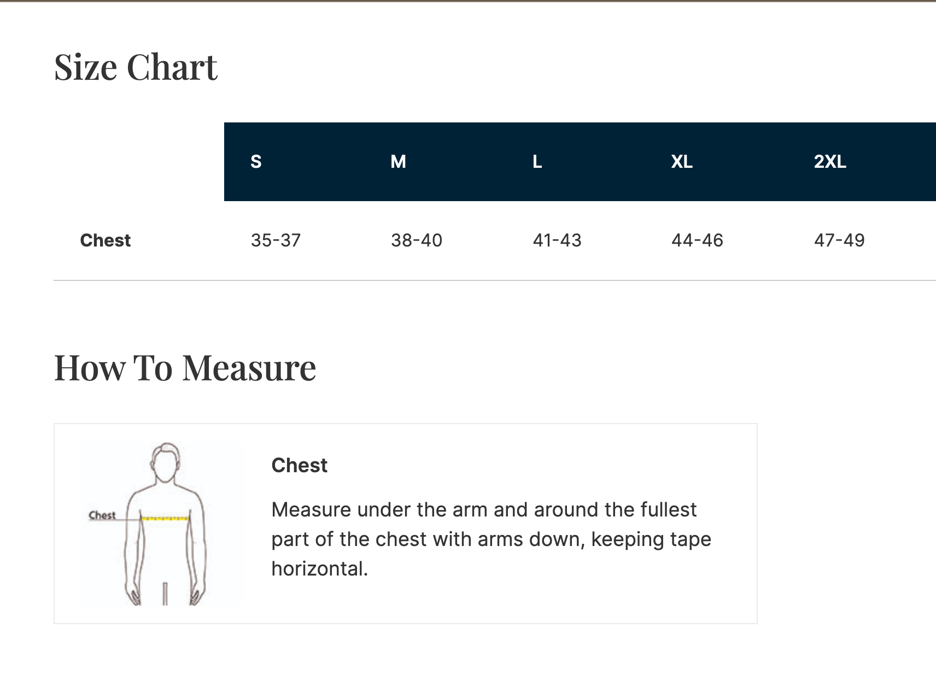
Task: Click the S size column header
Action: pyautogui.click(x=256, y=162)
